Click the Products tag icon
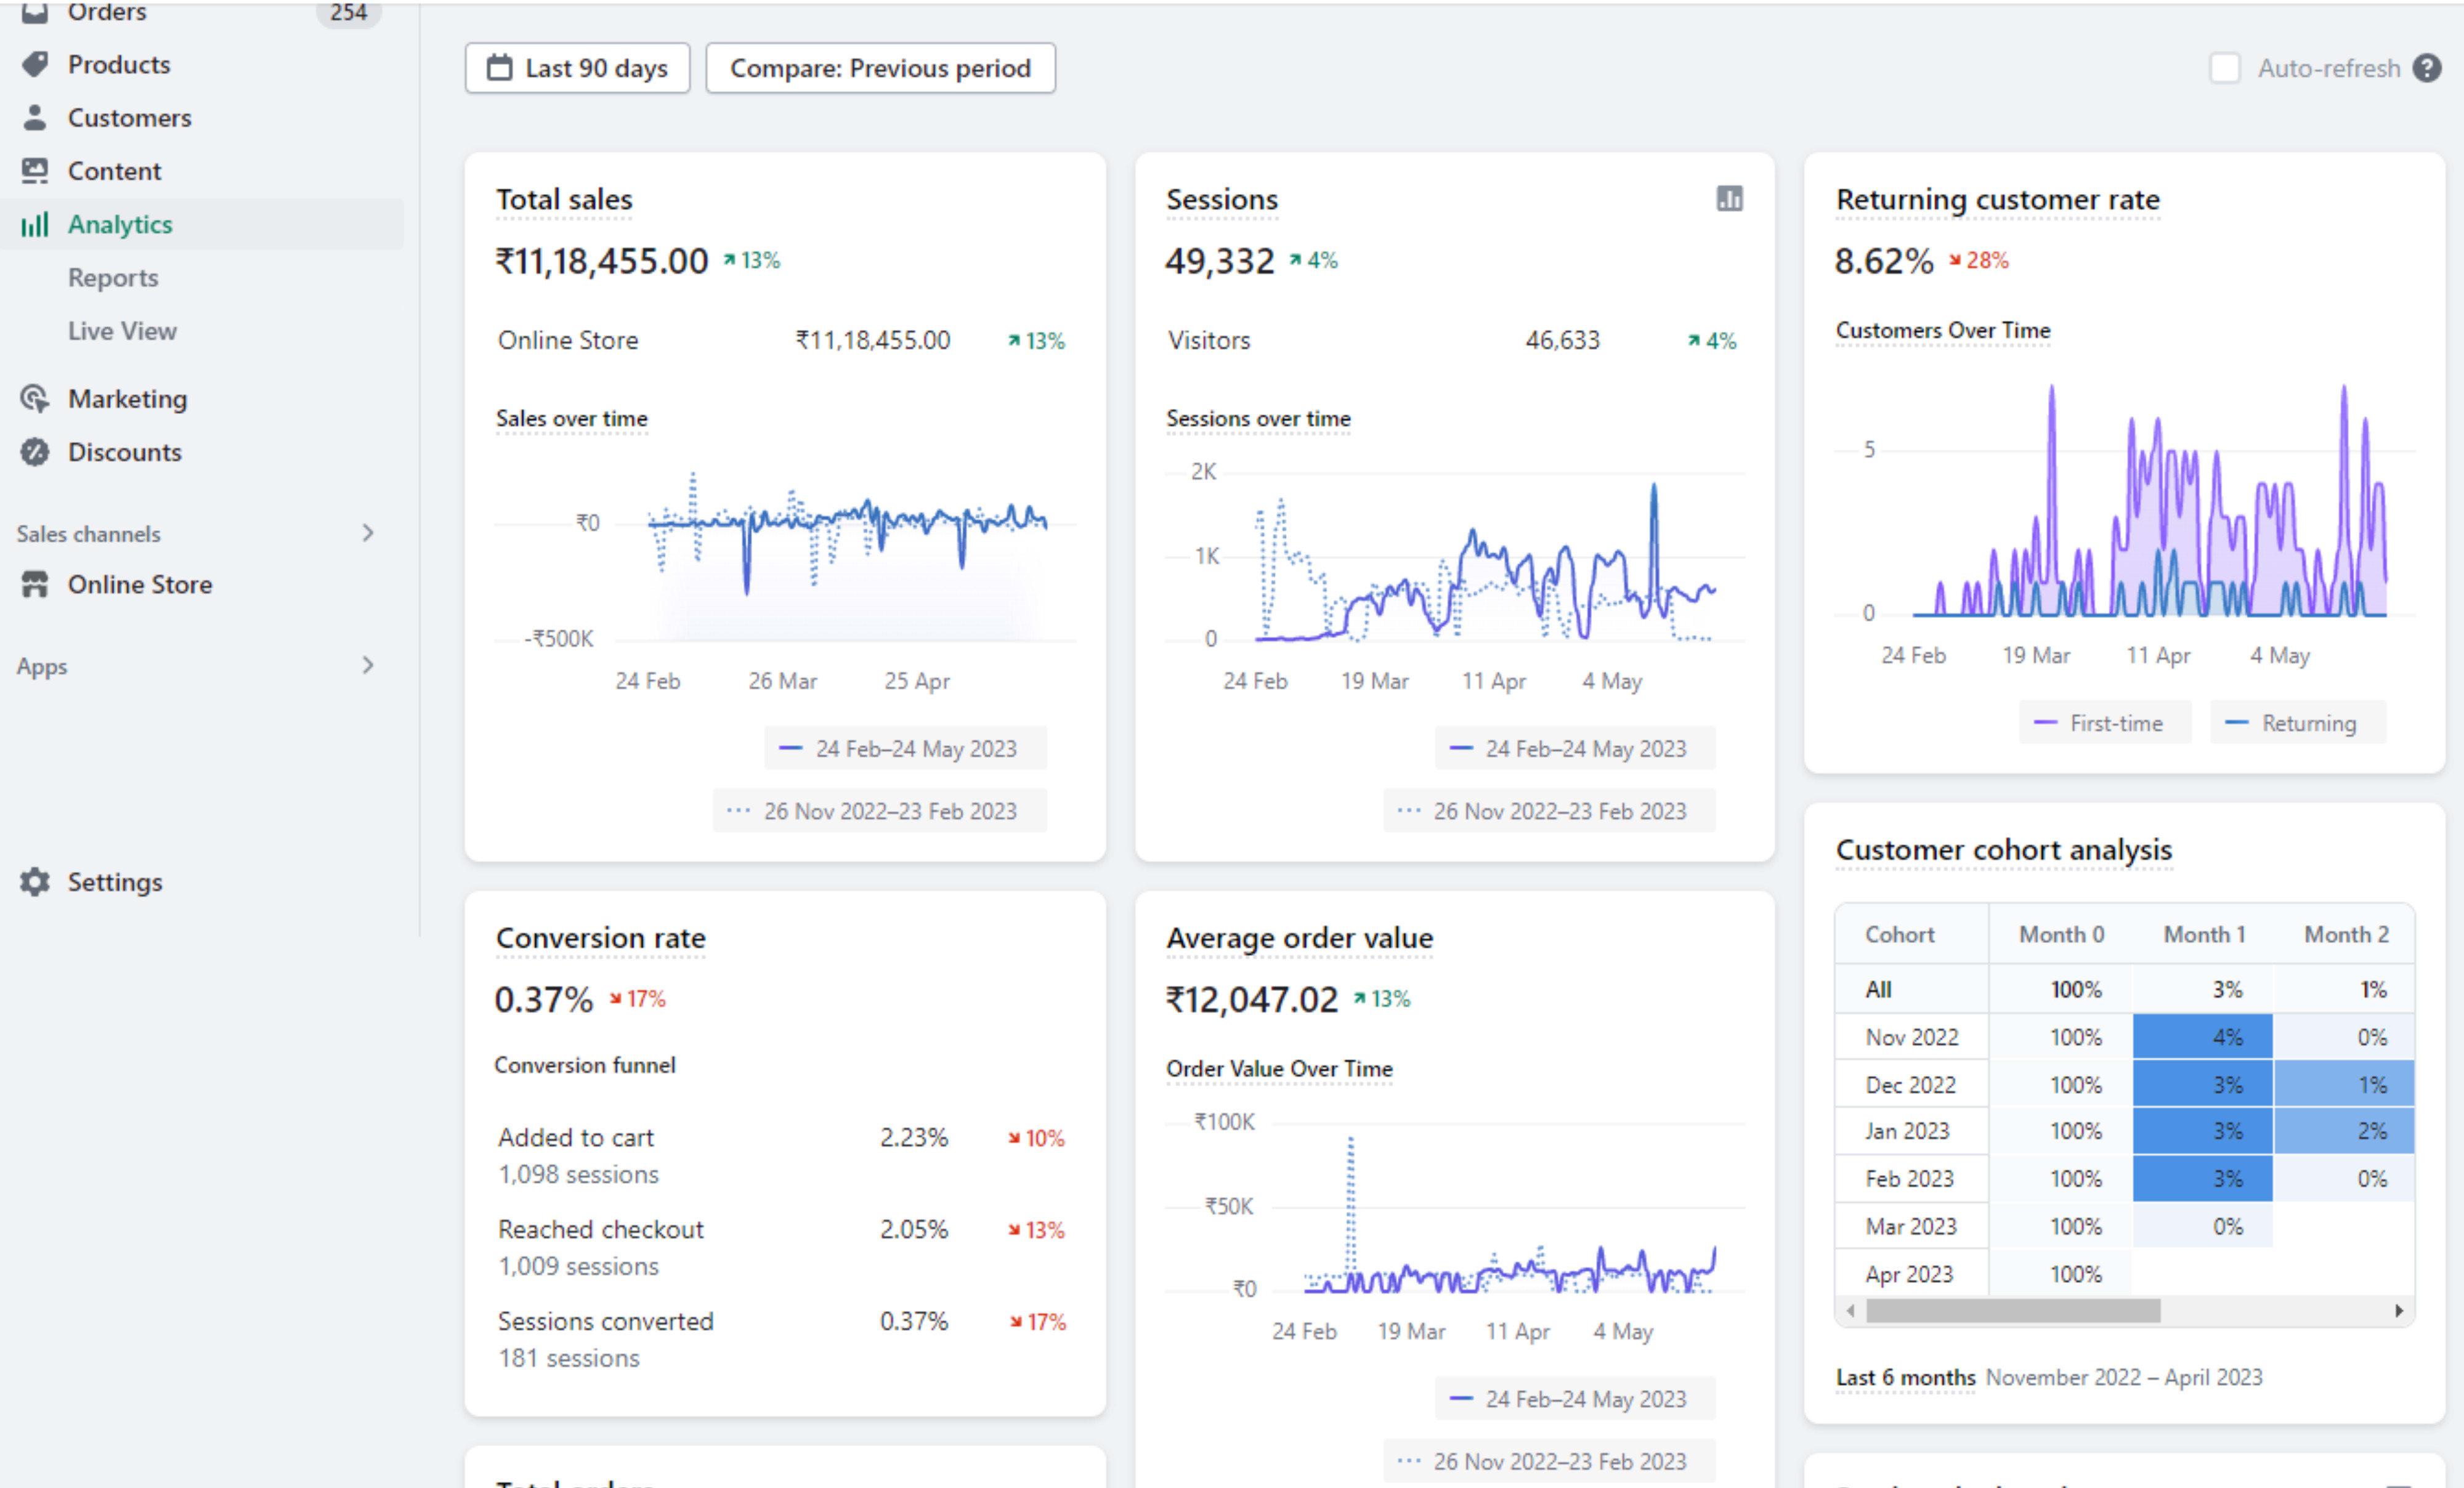The width and height of the screenshot is (2464, 1488). (x=35, y=64)
